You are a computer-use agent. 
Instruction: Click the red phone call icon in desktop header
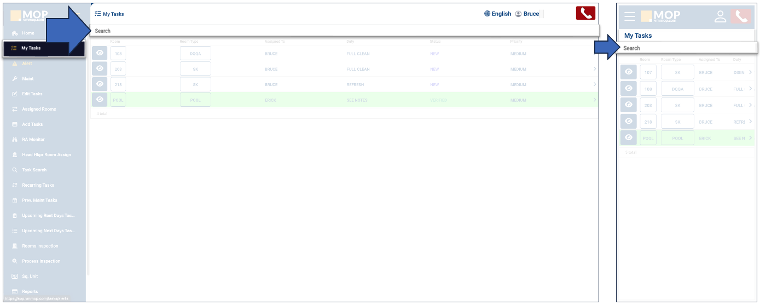585,13
